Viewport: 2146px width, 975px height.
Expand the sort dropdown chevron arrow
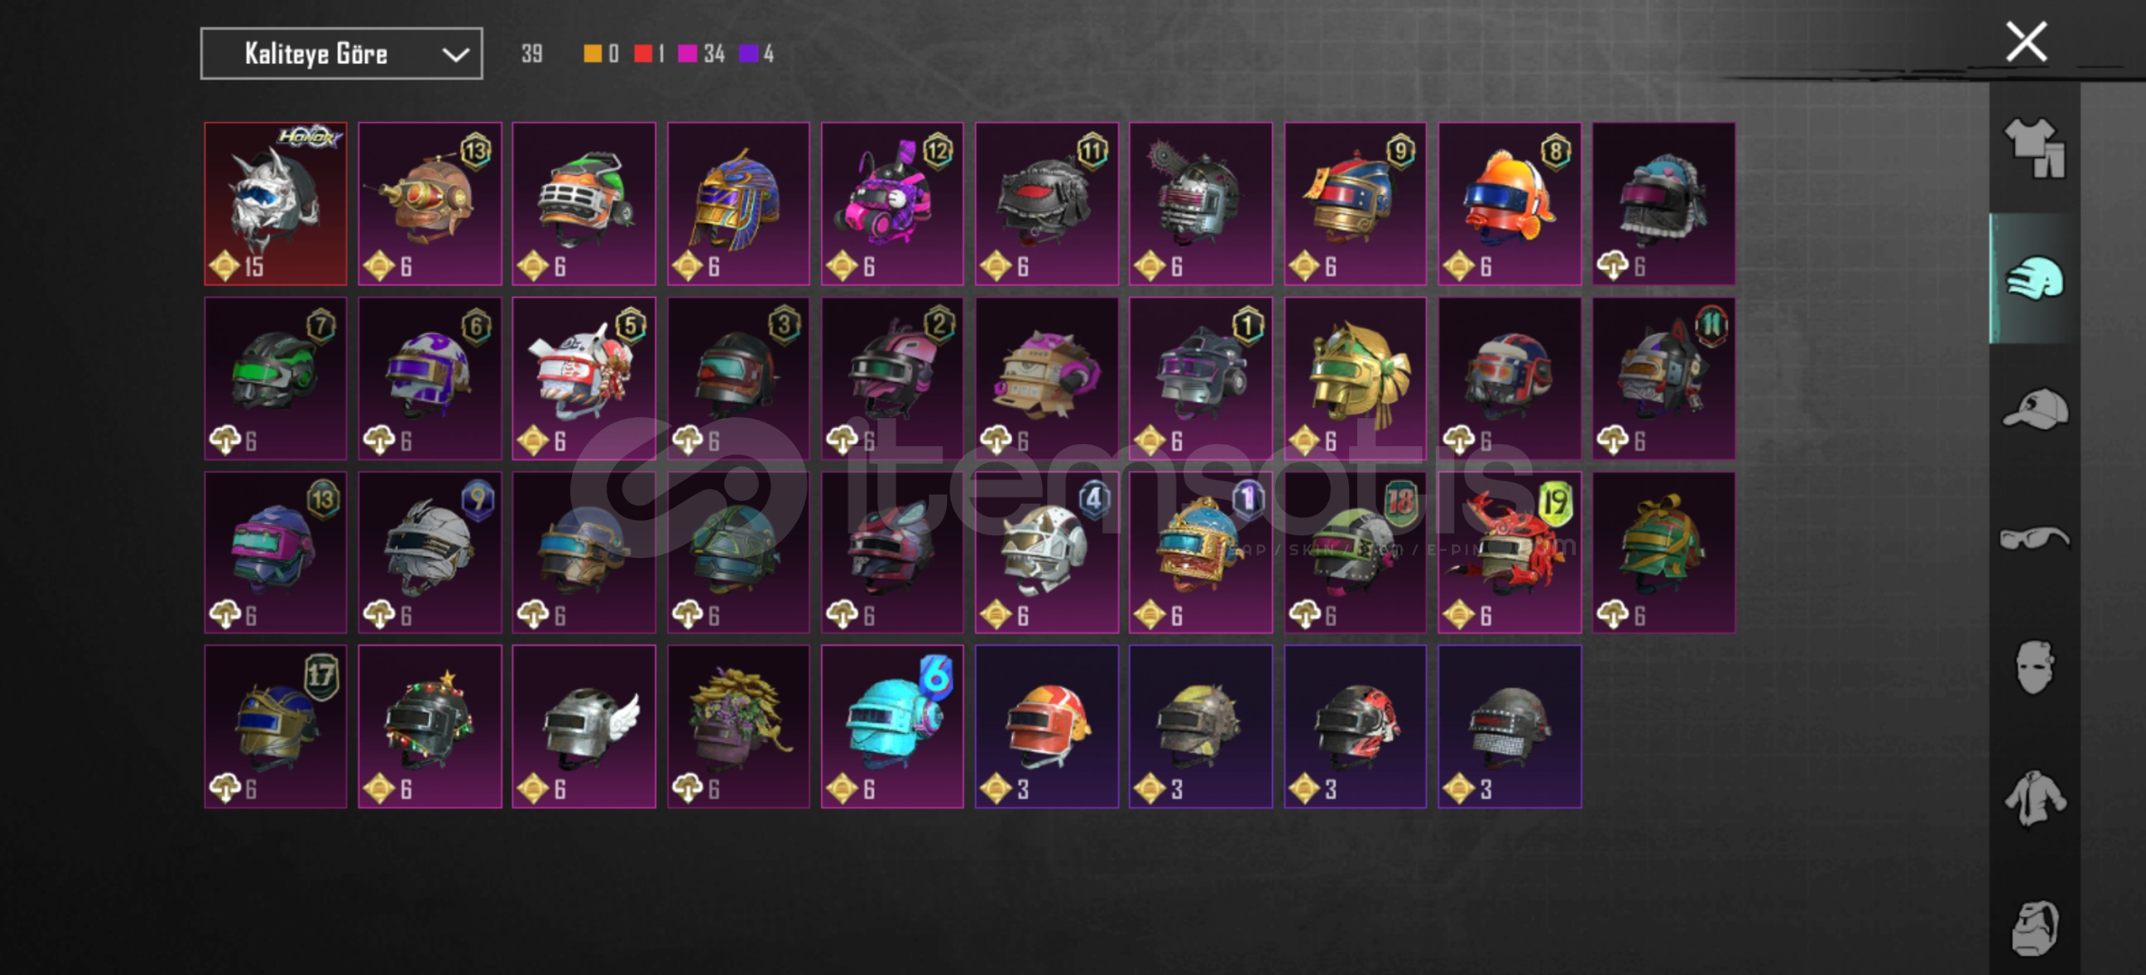pyautogui.click(x=455, y=54)
